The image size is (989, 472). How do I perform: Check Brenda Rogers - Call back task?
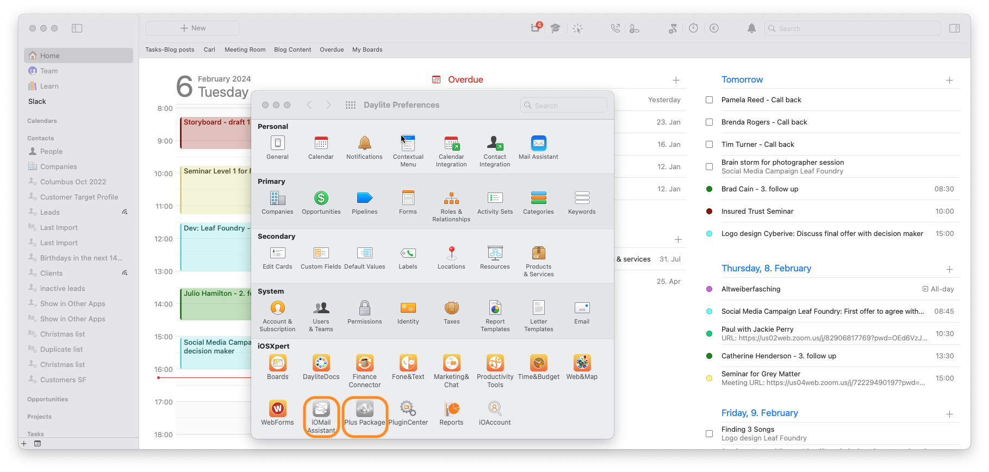pyautogui.click(x=709, y=122)
